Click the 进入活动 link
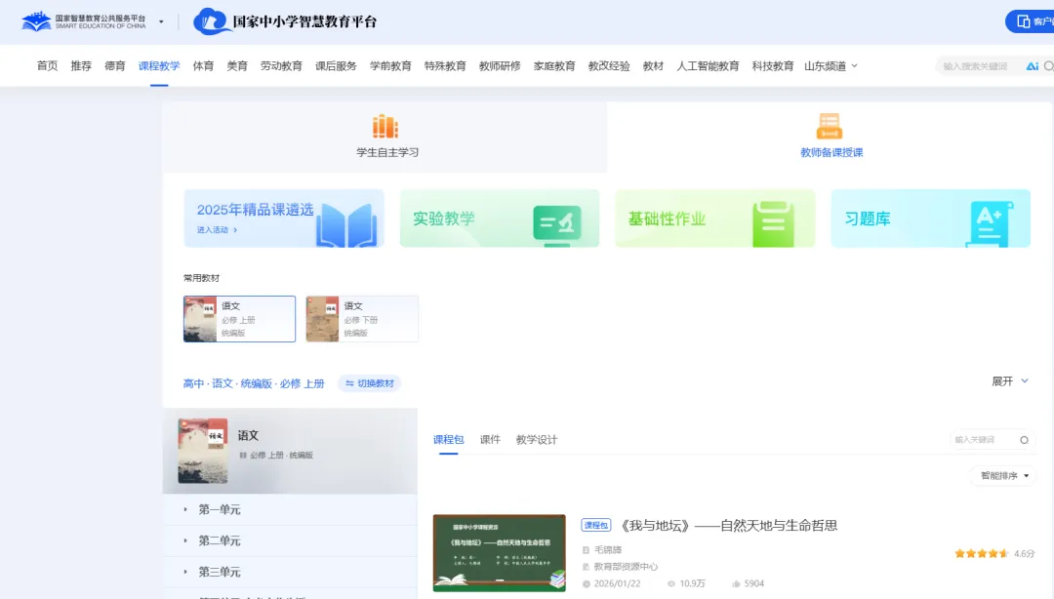 (217, 230)
